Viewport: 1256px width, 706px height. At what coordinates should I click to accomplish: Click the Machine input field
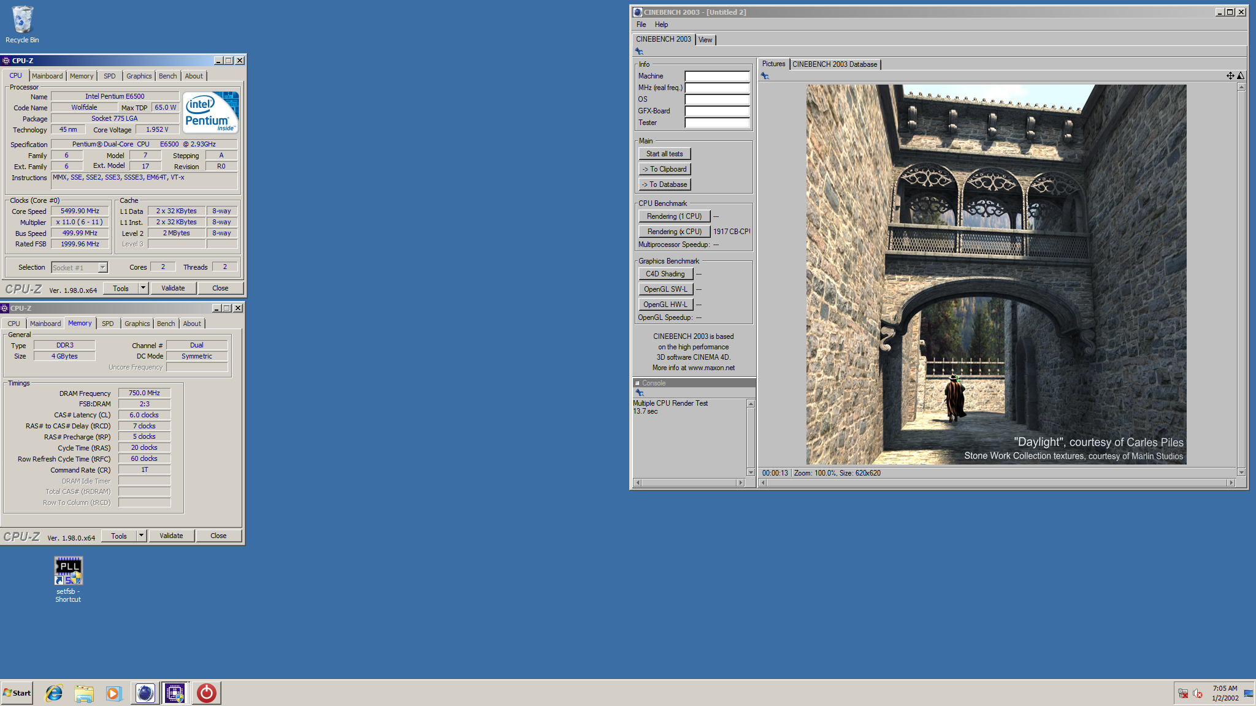717,76
